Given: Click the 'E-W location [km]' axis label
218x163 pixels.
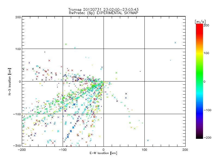Looking at the screenshot, I should click(x=103, y=153).
